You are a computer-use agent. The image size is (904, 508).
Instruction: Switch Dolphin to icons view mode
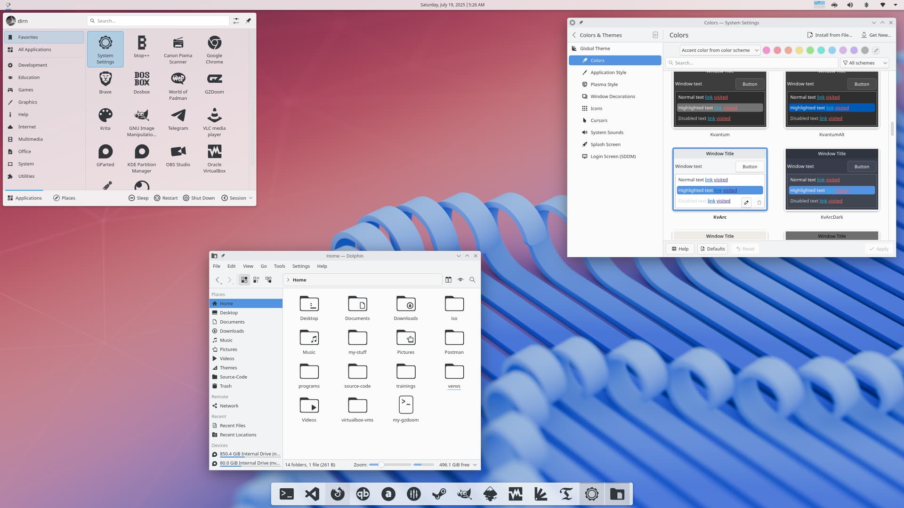[244, 279]
